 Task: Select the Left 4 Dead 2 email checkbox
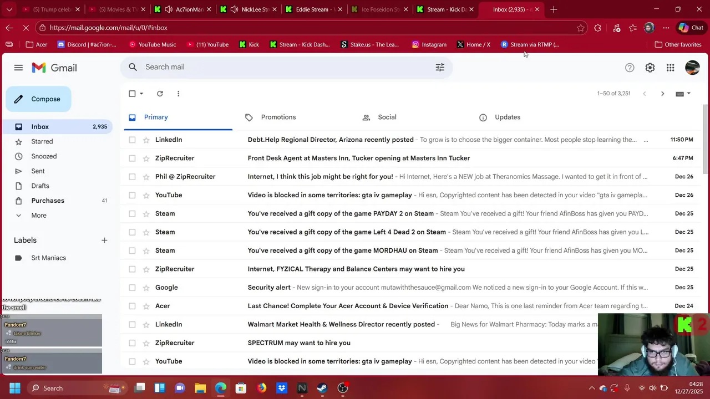click(132, 232)
